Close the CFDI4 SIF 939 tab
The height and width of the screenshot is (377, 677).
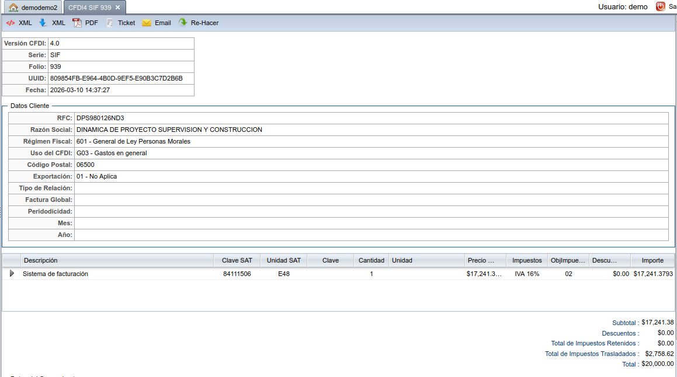click(x=117, y=8)
